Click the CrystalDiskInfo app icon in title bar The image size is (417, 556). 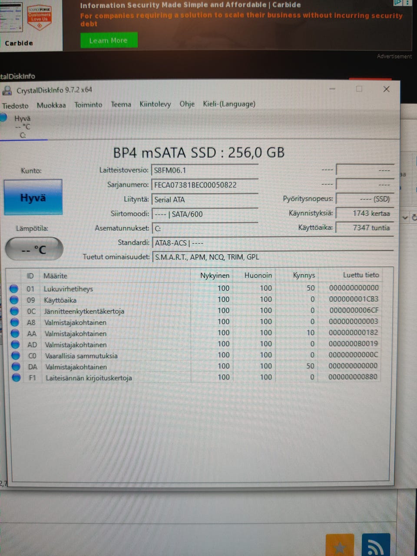pos(7,90)
